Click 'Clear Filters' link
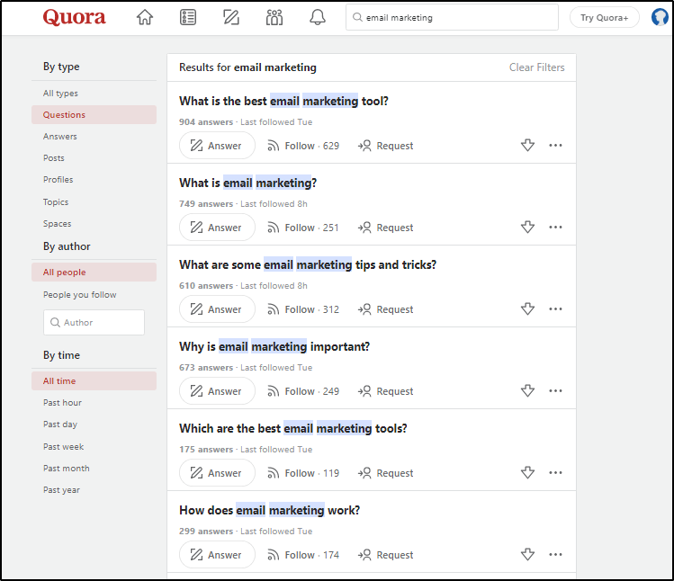The width and height of the screenshot is (674, 581). pyautogui.click(x=537, y=67)
